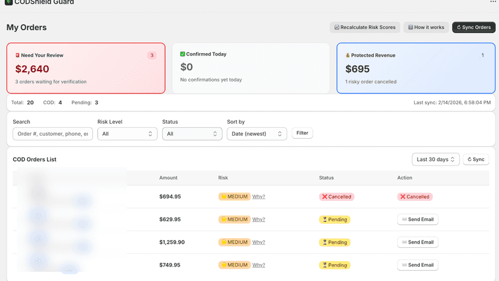Open the How it works guide

pos(426,27)
